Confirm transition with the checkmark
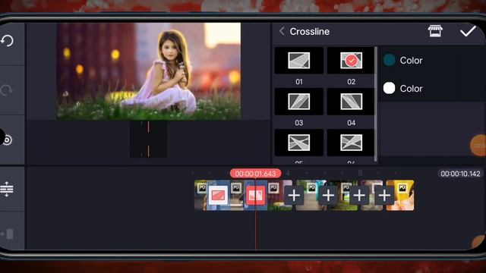This screenshot has height=273, width=486. [x=468, y=31]
